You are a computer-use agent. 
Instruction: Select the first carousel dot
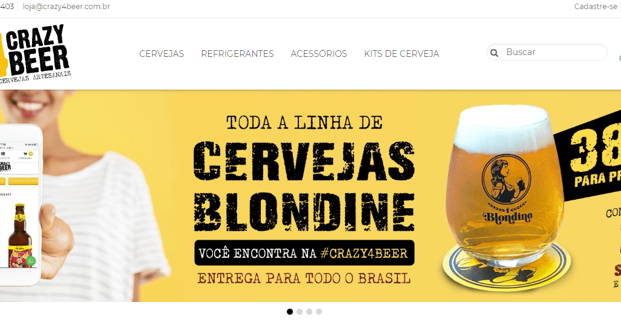tap(290, 312)
